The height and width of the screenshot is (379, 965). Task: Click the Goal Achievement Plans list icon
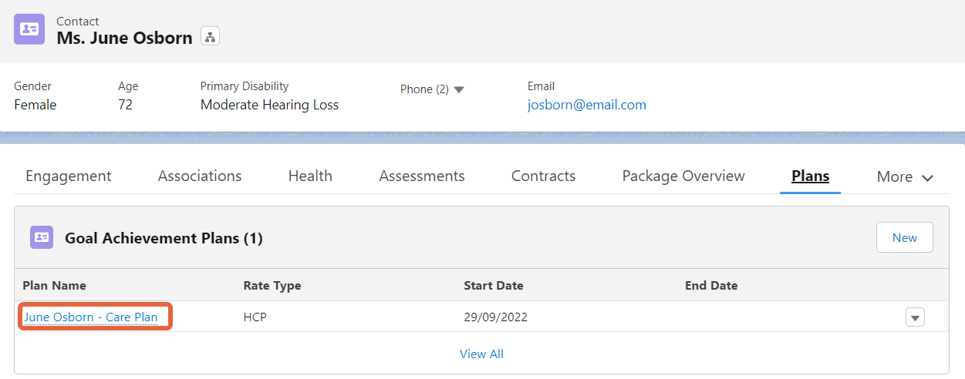pyautogui.click(x=42, y=237)
